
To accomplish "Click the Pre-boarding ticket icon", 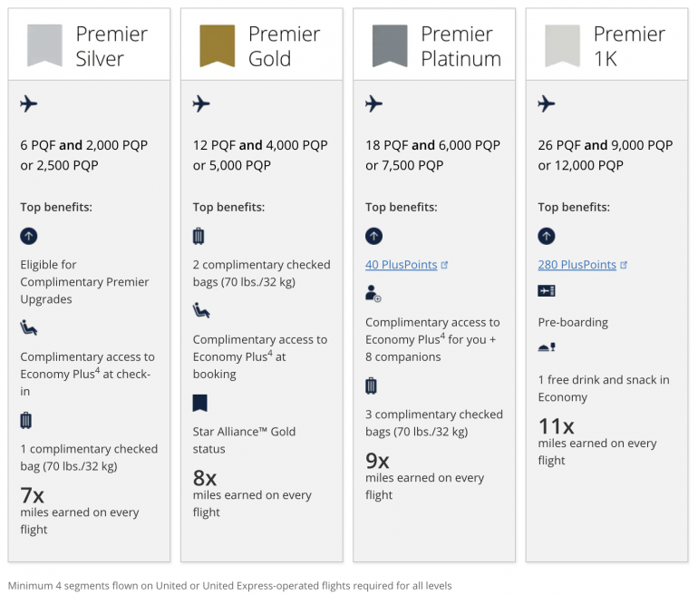I will [x=546, y=292].
